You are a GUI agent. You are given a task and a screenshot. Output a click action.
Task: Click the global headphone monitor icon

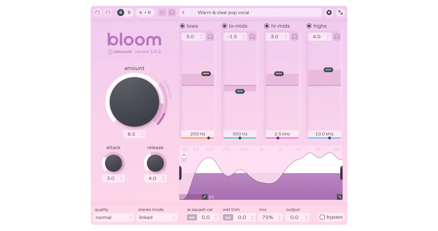(x=172, y=12)
